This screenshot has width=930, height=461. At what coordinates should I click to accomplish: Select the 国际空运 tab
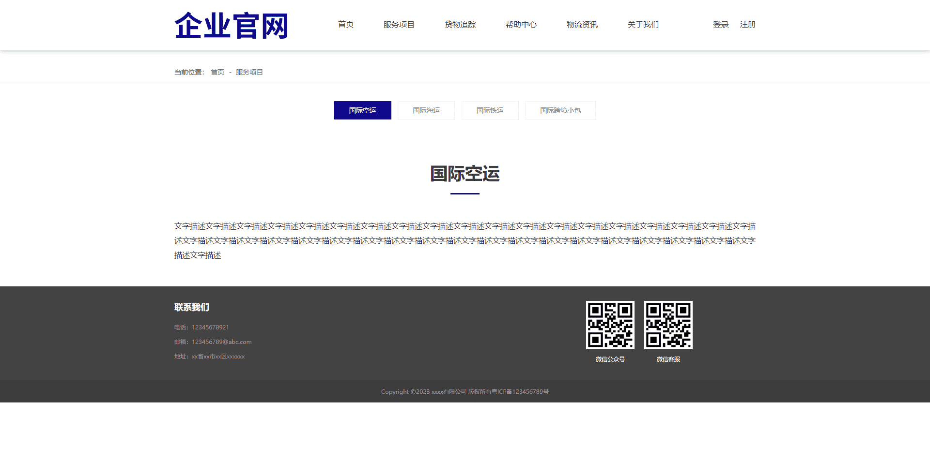tap(363, 110)
